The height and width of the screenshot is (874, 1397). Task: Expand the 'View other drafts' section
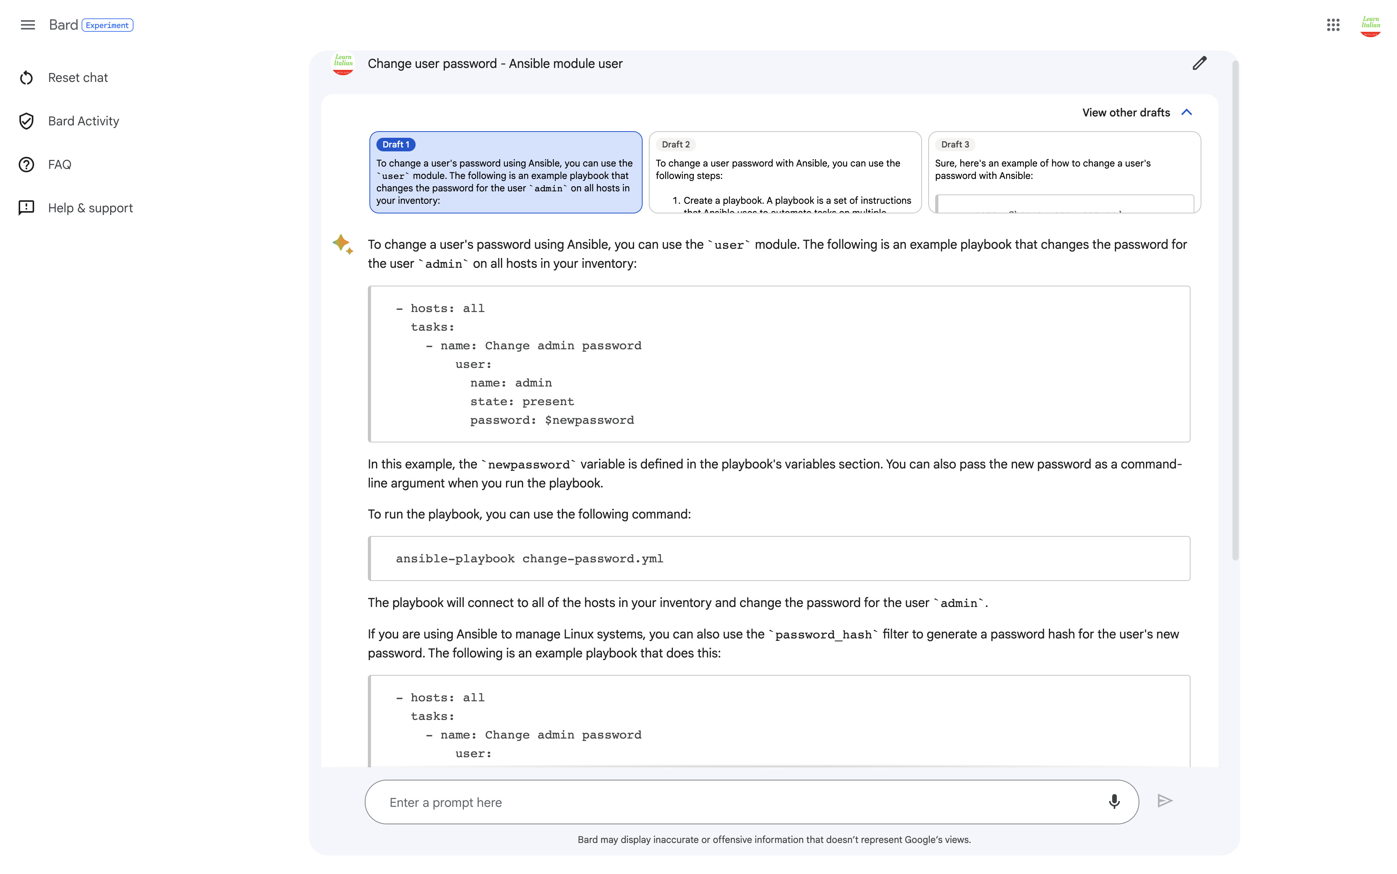[x=1136, y=112]
